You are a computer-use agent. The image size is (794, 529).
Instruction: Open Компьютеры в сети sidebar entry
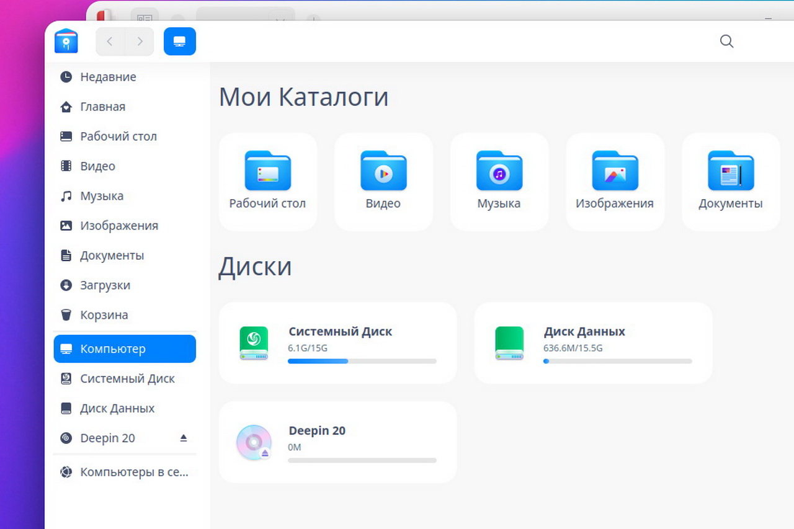(x=133, y=472)
